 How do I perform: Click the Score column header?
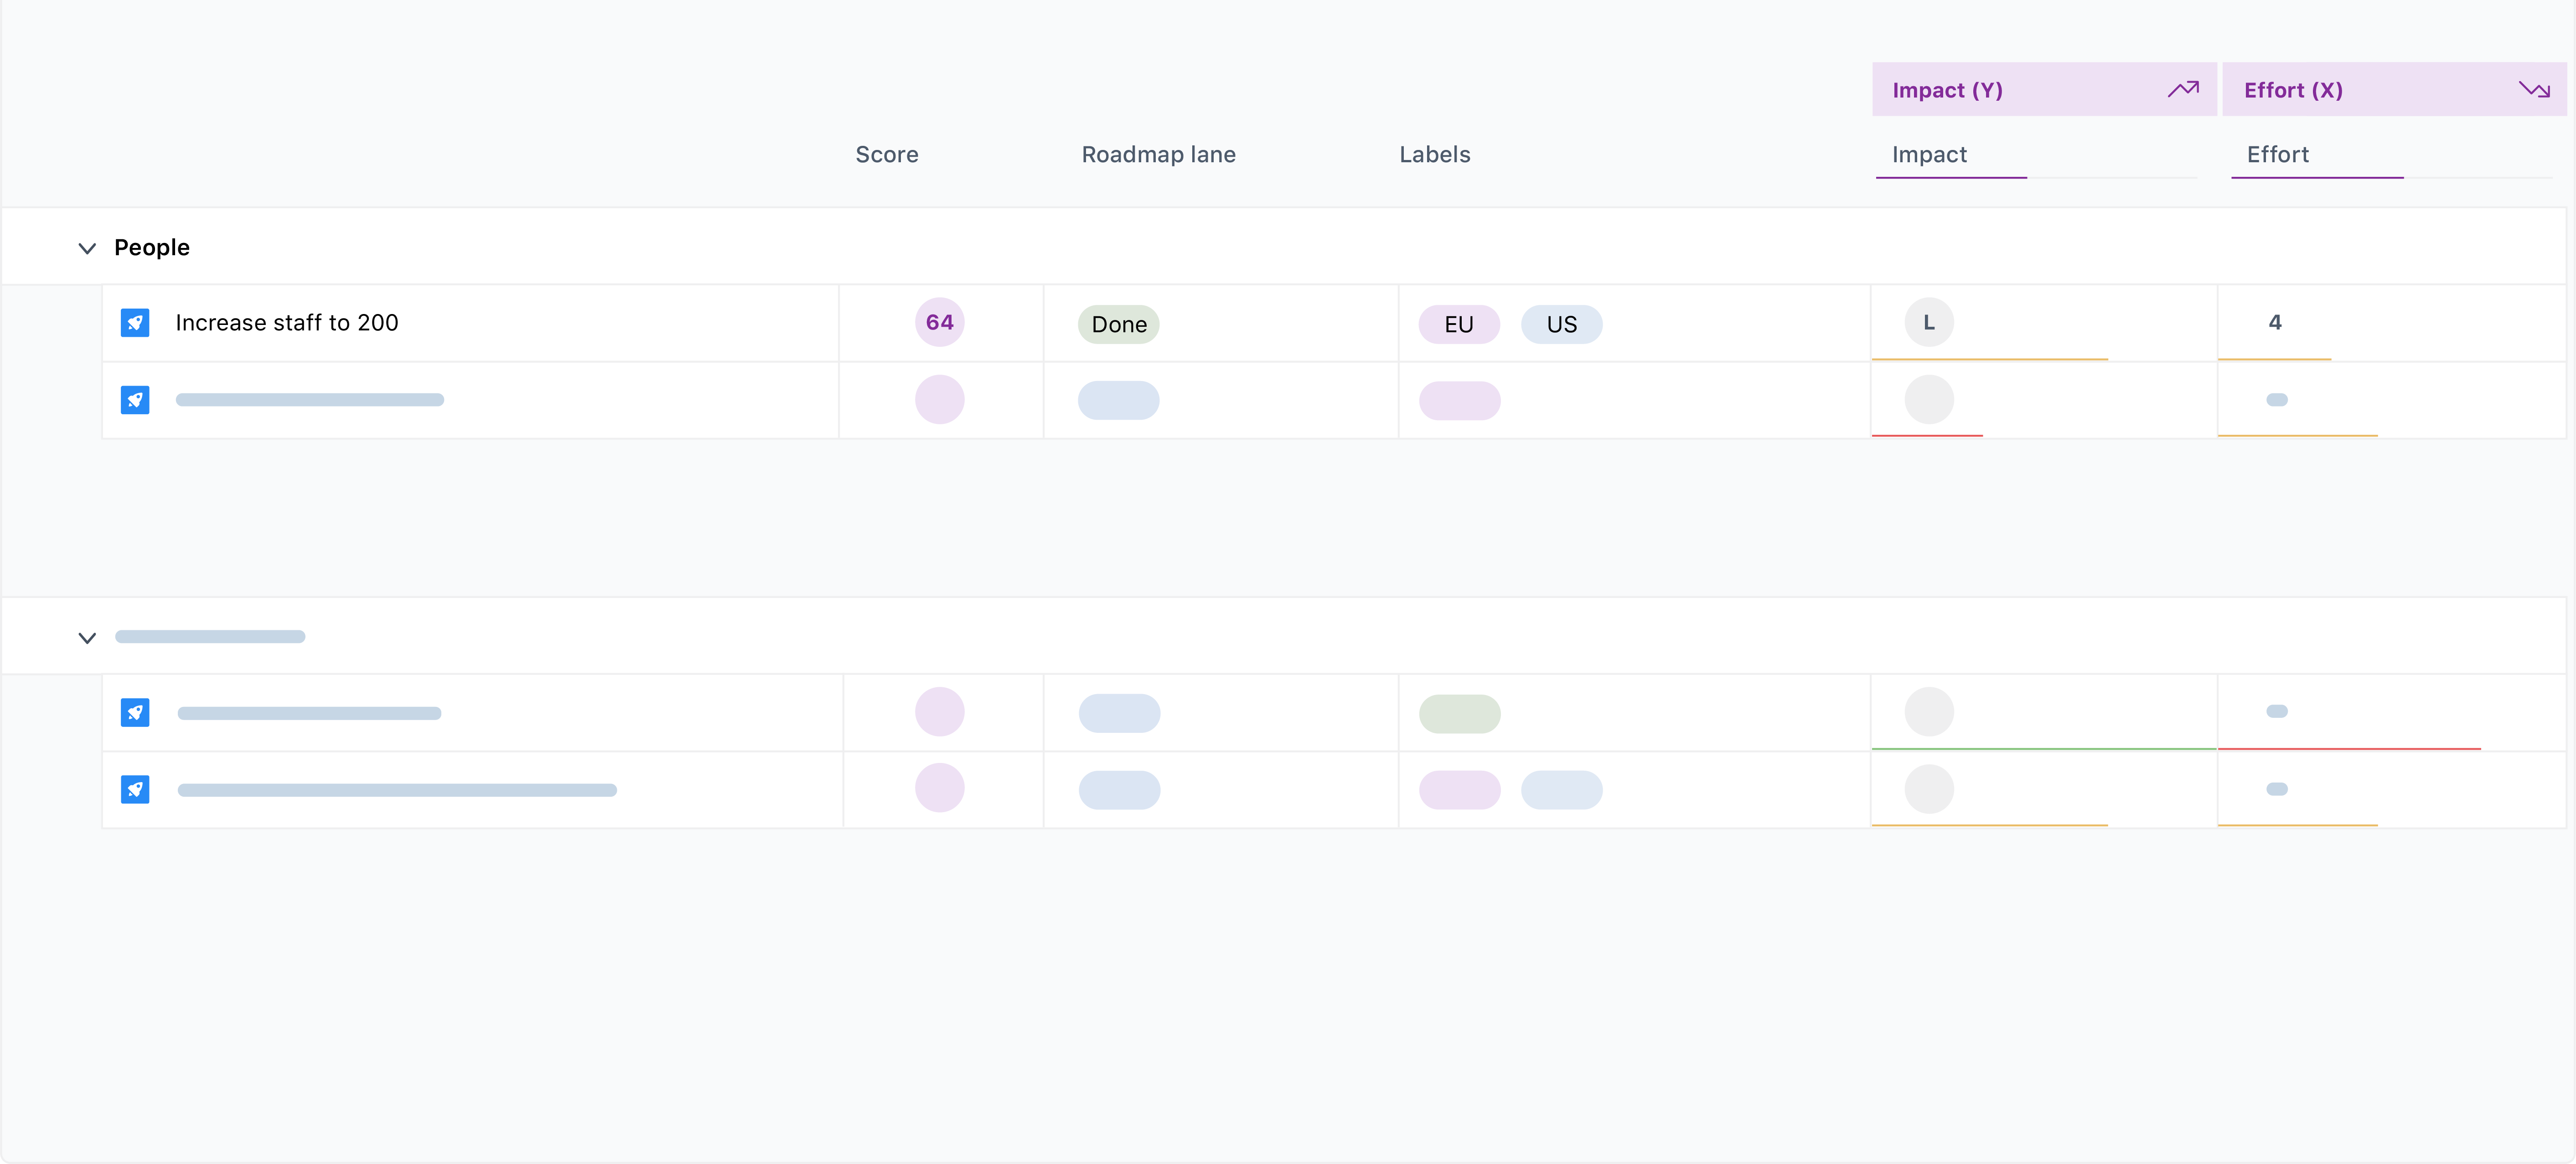click(886, 154)
